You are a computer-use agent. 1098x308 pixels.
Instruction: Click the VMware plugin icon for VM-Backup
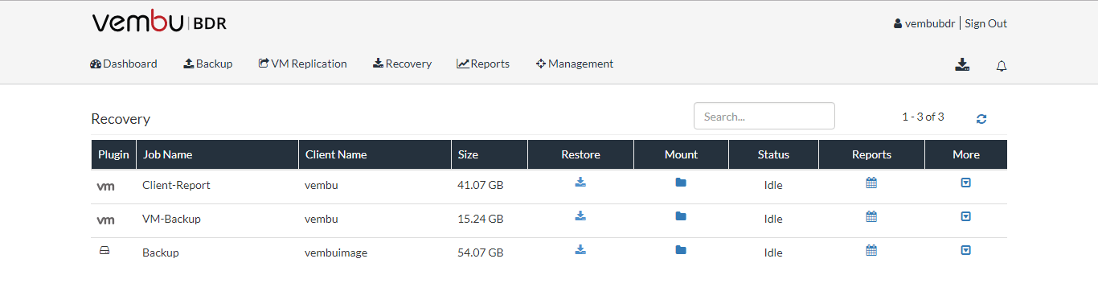tap(105, 220)
